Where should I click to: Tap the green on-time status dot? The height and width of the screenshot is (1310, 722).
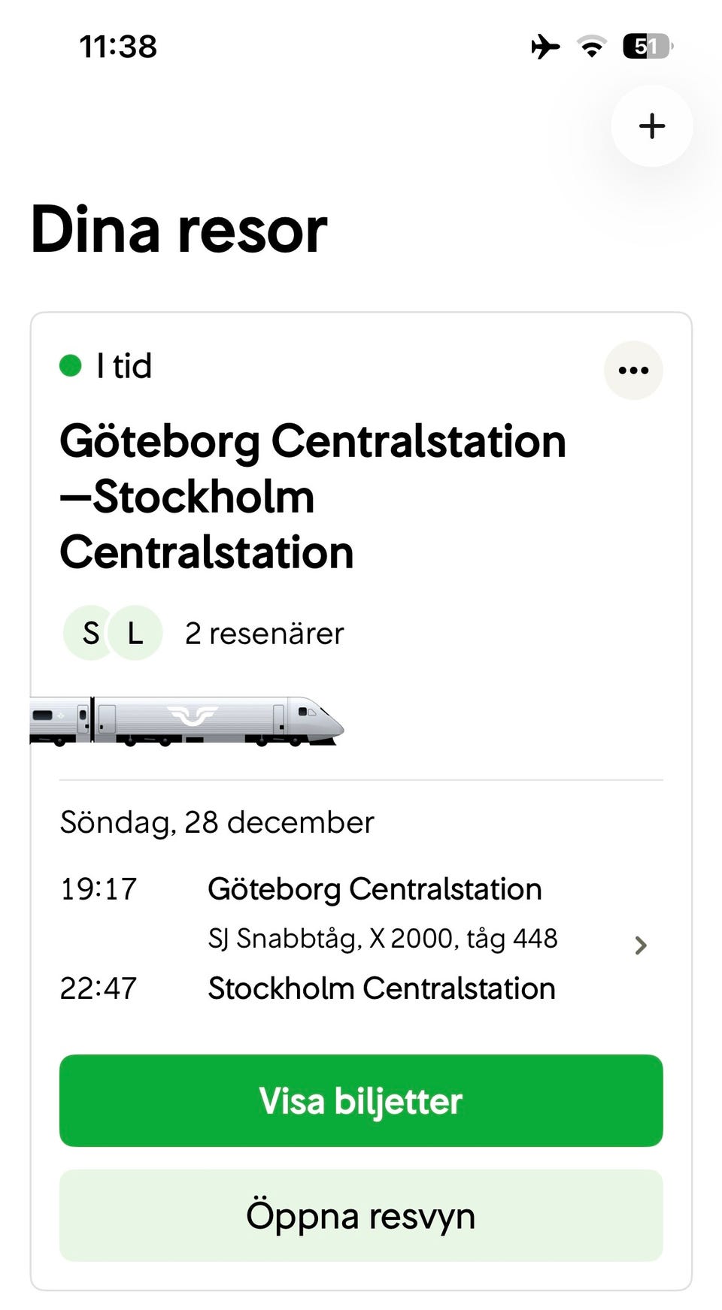click(71, 366)
